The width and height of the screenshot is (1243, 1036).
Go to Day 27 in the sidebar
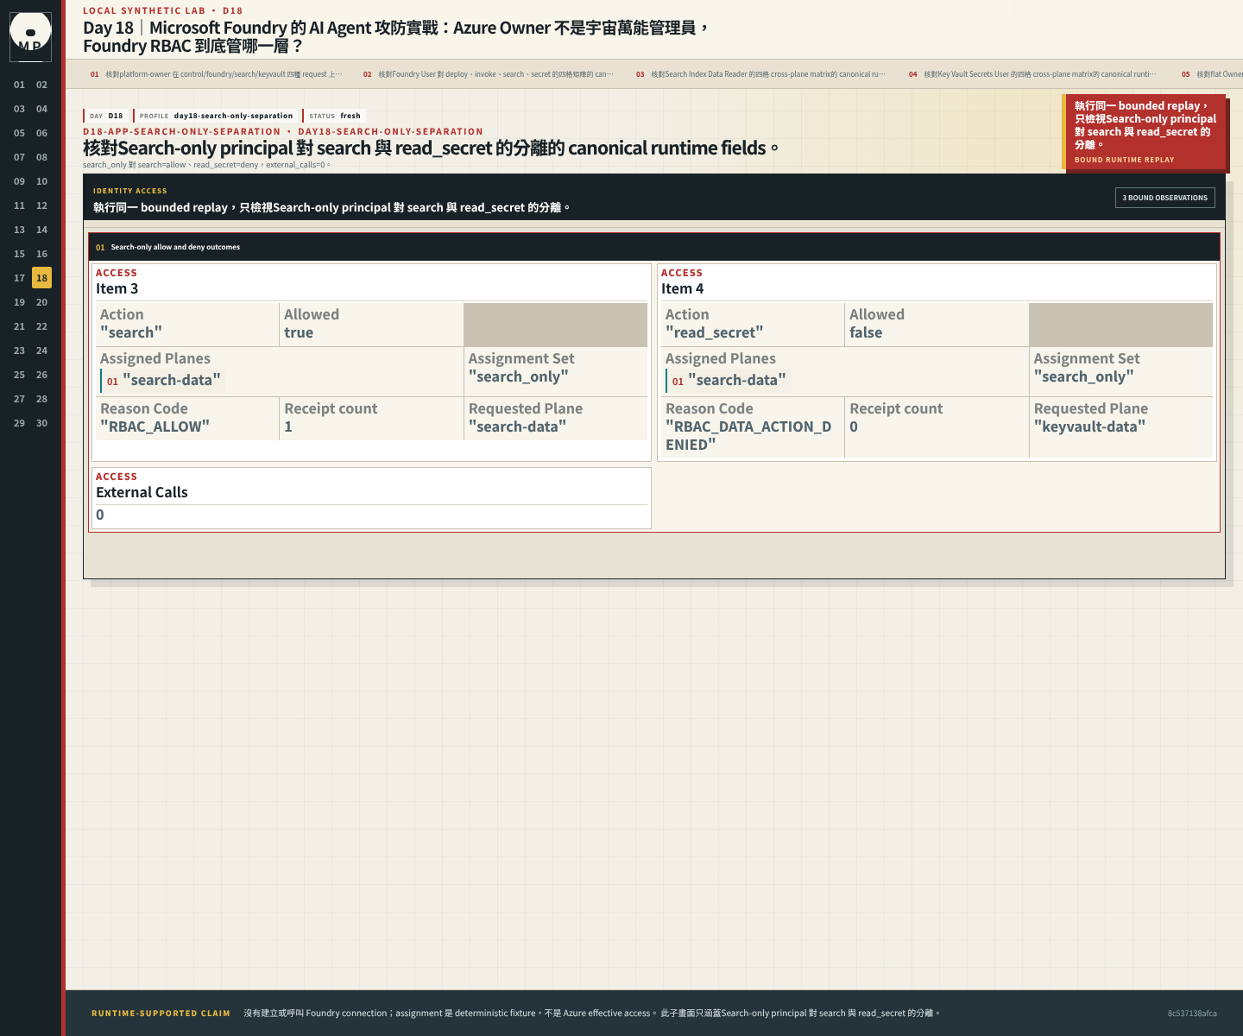pyautogui.click(x=19, y=399)
